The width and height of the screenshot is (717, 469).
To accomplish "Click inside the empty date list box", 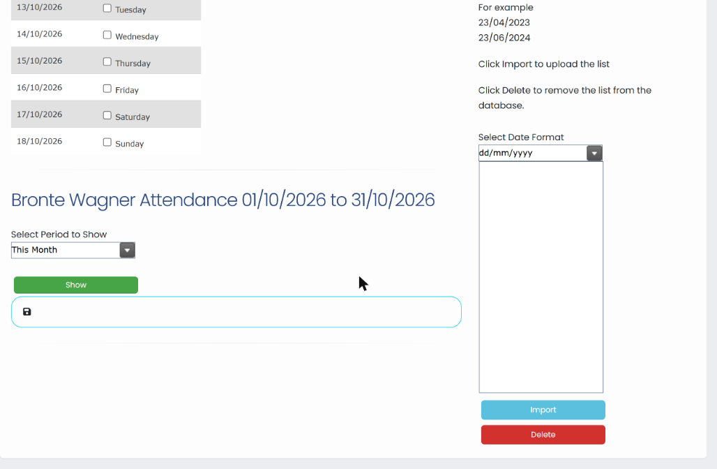I will point(541,277).
